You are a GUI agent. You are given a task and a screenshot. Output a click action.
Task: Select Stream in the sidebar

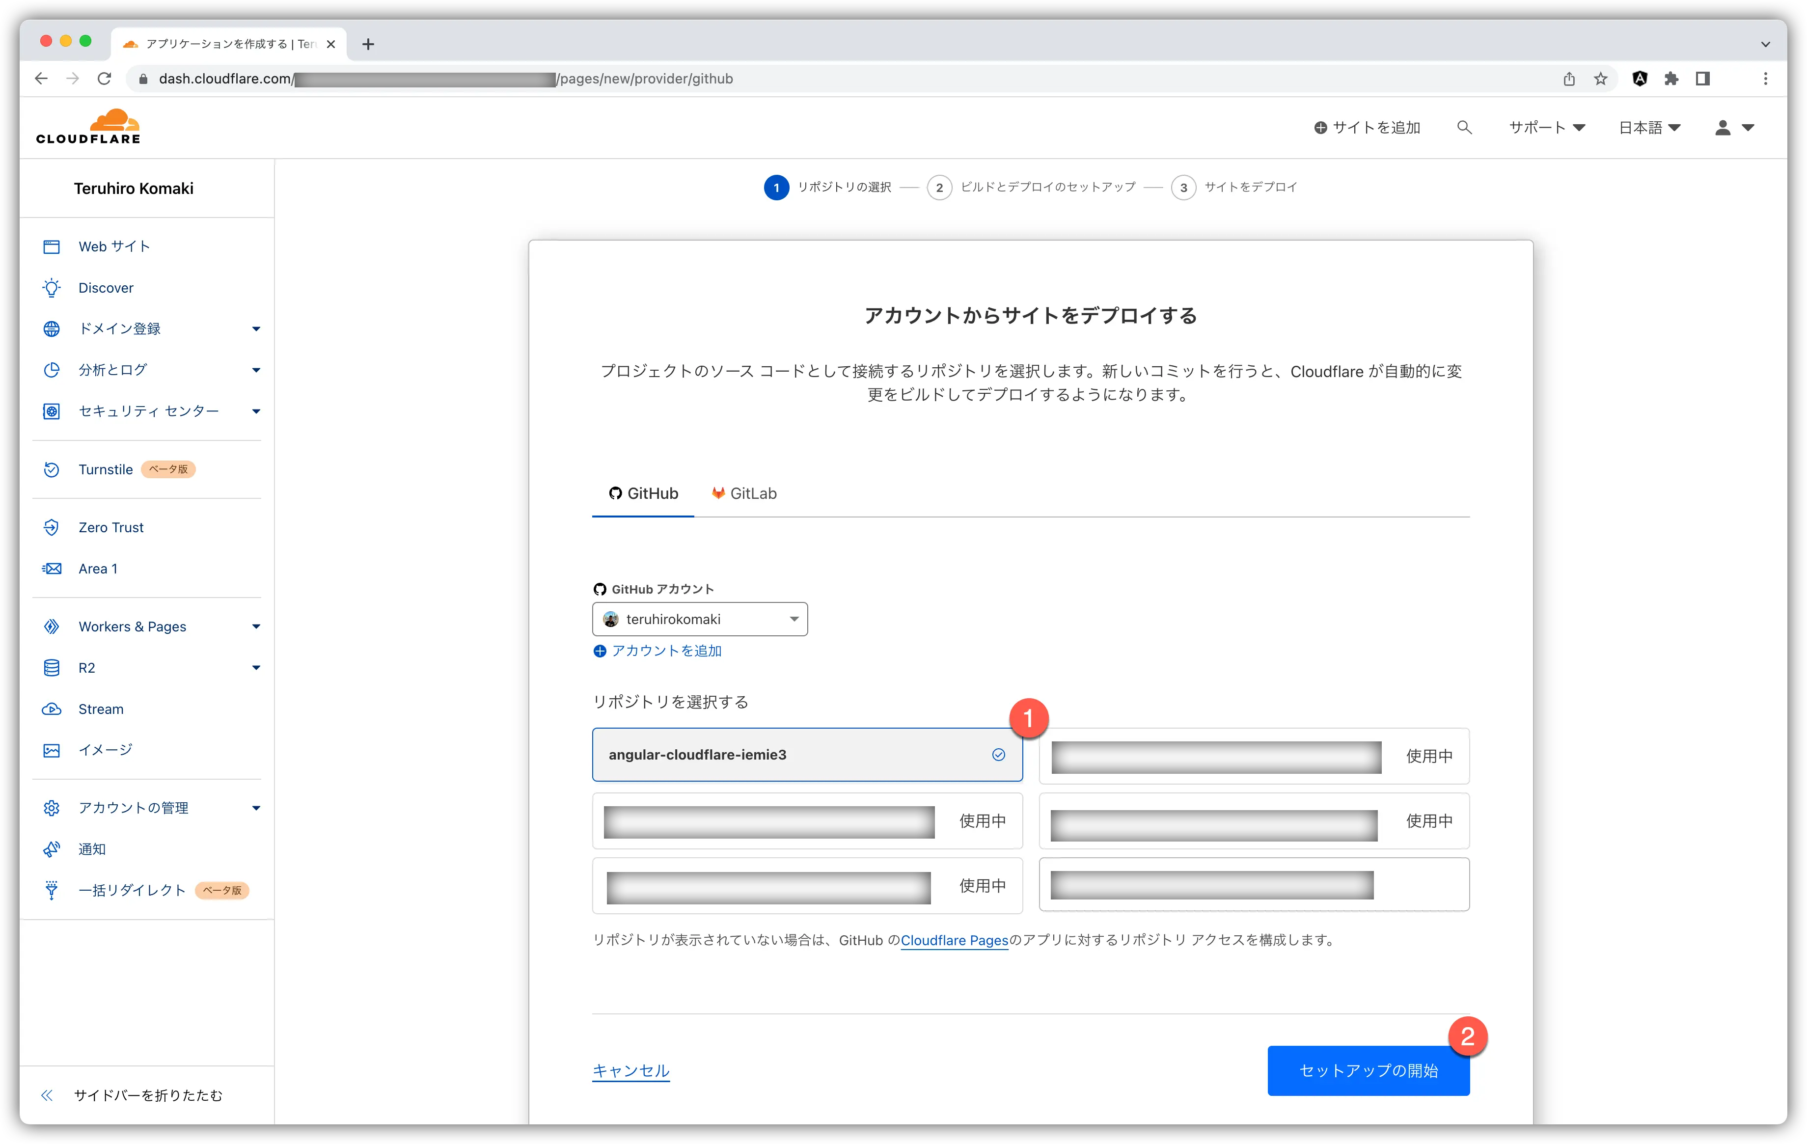coord(100,708)
